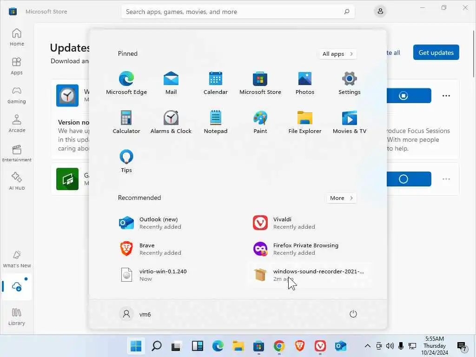Open the more options menu for the first update
The height and width of the screenshot is (357, 476).
click(x=446, y=96)
